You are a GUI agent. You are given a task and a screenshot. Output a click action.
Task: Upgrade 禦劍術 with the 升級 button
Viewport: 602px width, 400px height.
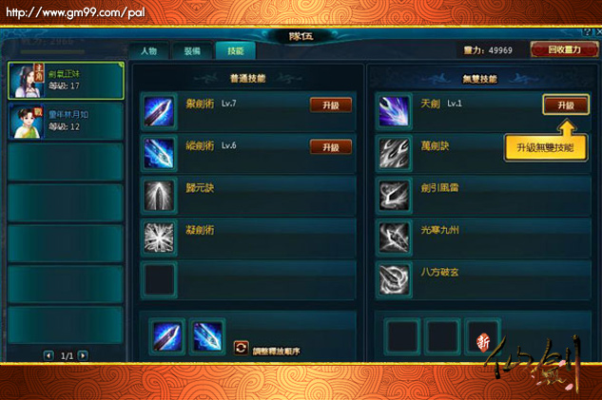coord(331,105)
